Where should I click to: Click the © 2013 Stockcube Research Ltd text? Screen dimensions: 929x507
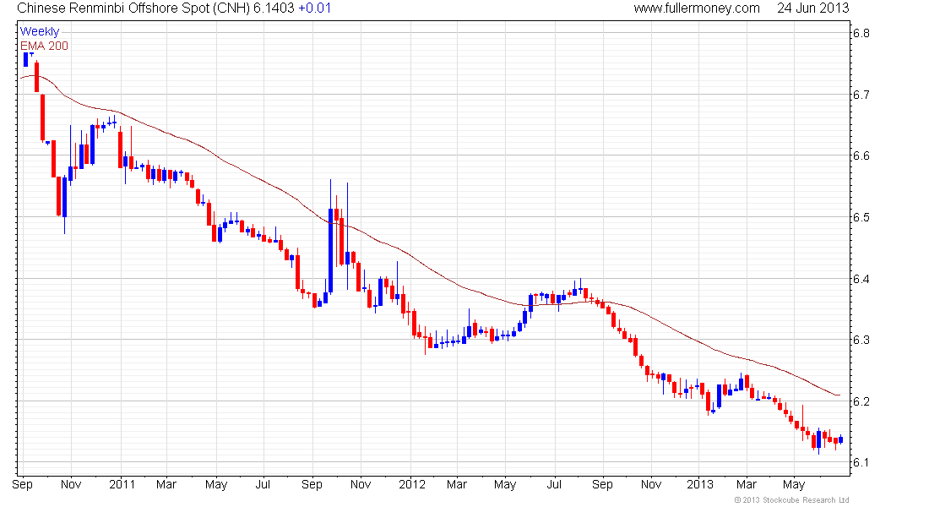[791, 500]
